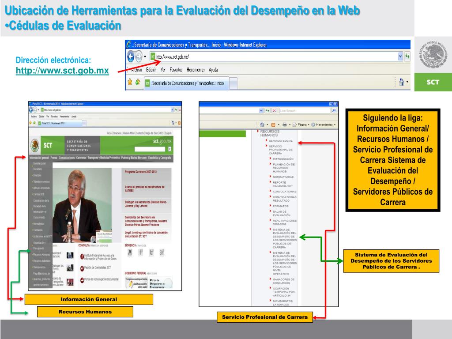The width and height of the screenshot is (452, 339).
Task: Open Programa Carretero 2007-2012 news link
Action: pos(141,172)
